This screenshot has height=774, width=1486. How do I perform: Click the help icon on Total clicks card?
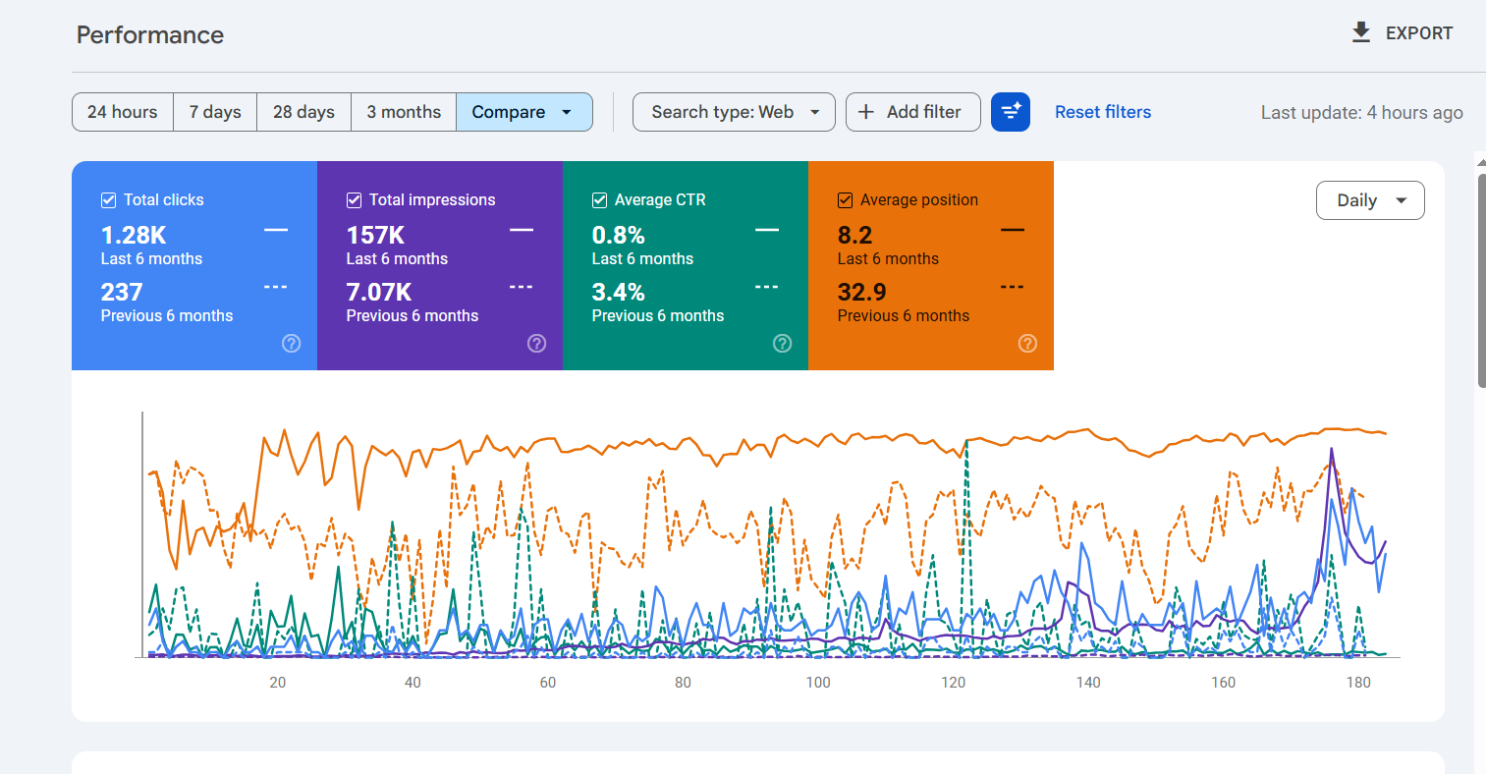292,344
